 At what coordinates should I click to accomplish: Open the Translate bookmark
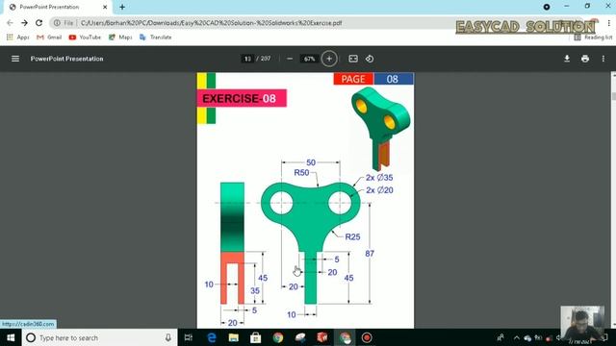coord(156,37)
